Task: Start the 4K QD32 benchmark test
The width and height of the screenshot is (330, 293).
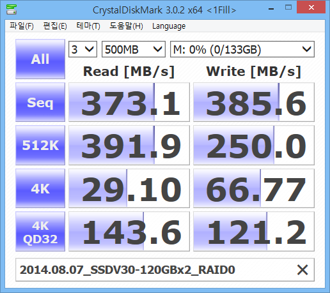Action: tap(40, 232)
